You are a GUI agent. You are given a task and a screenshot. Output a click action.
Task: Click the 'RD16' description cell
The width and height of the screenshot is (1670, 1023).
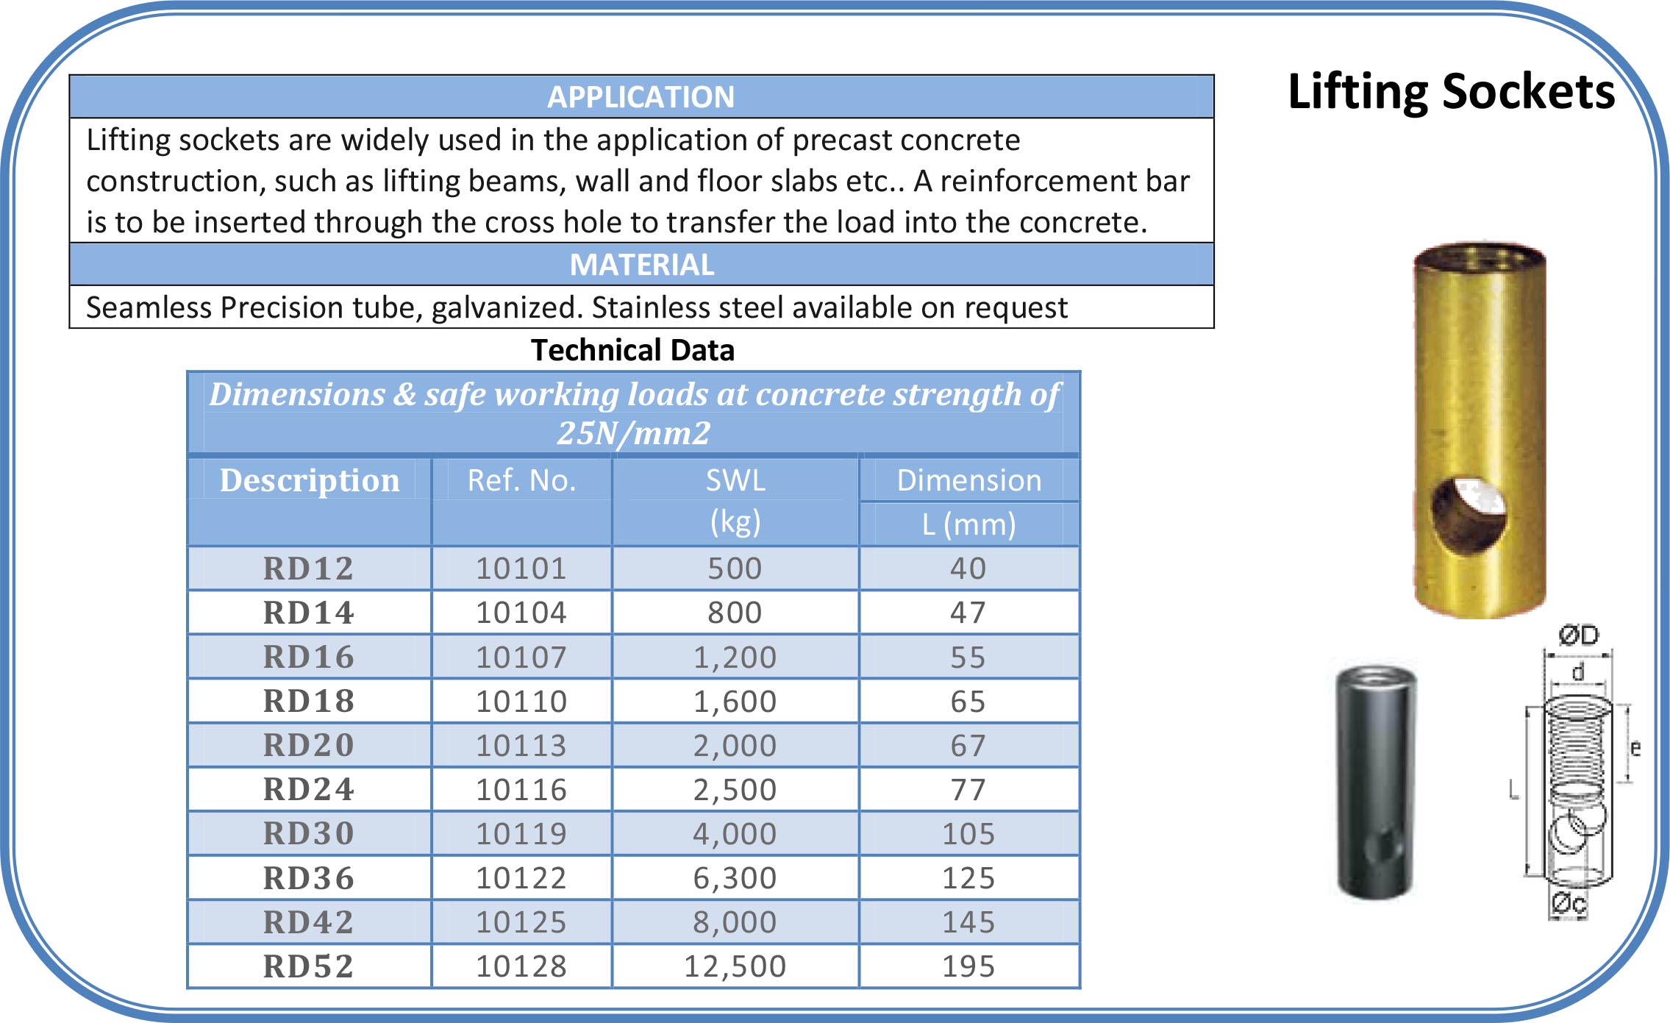point(309,657)
